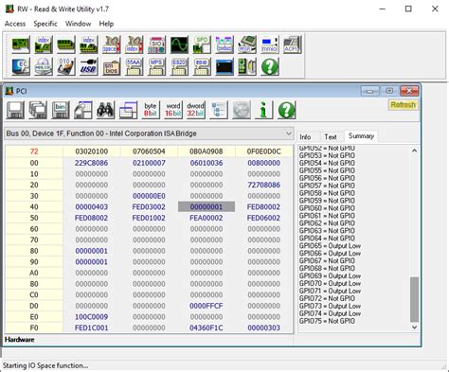Open the IO space tool
This screenshot has width=449, height=372.
pyautogui.click(x=111, y=44)
